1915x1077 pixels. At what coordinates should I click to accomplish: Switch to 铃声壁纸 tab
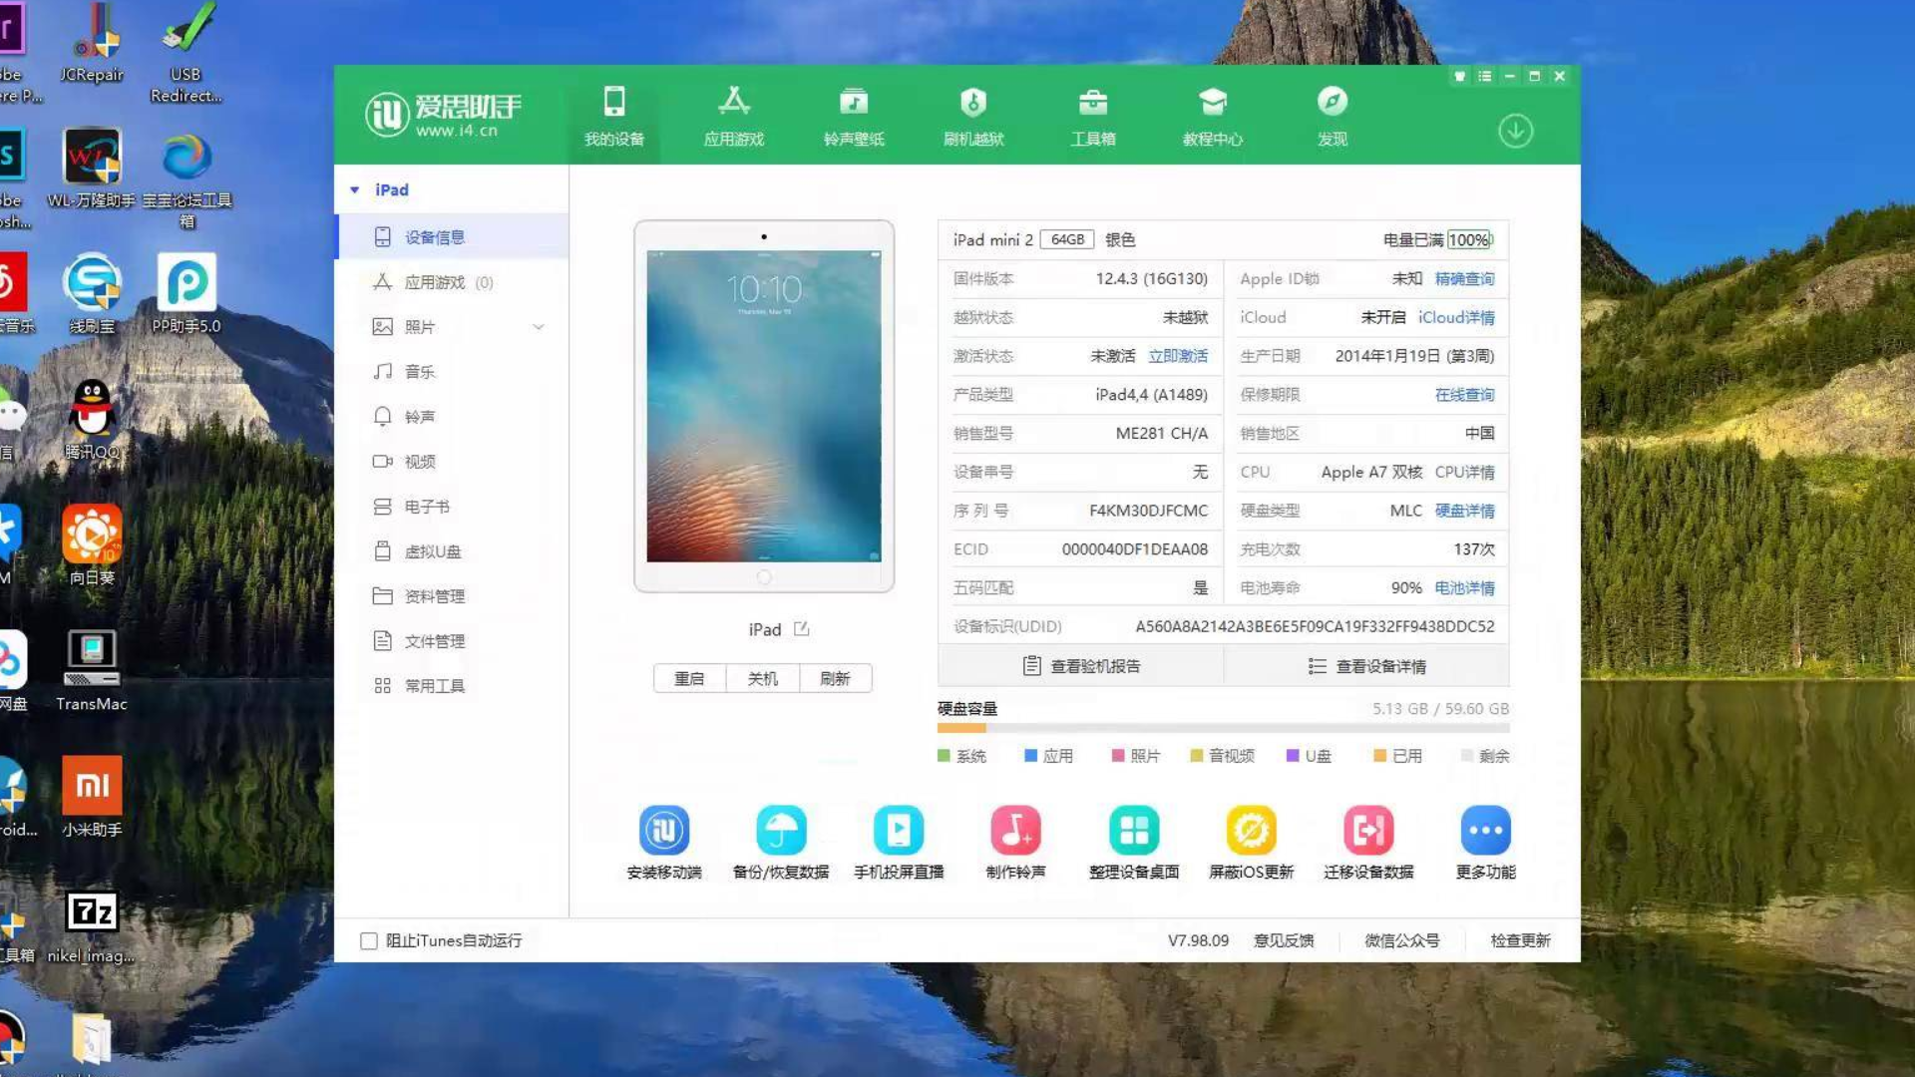click(854, 116)
